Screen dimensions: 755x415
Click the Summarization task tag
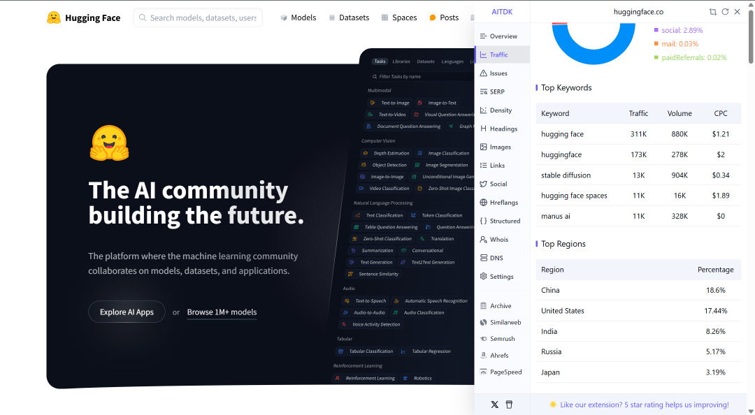(x=373, y=251)
